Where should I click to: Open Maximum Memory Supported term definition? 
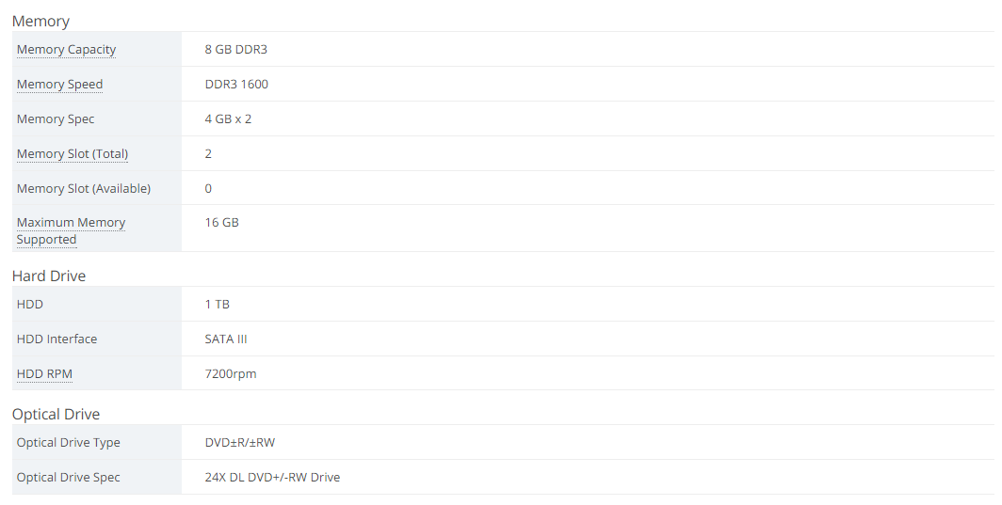click(71, 230)
